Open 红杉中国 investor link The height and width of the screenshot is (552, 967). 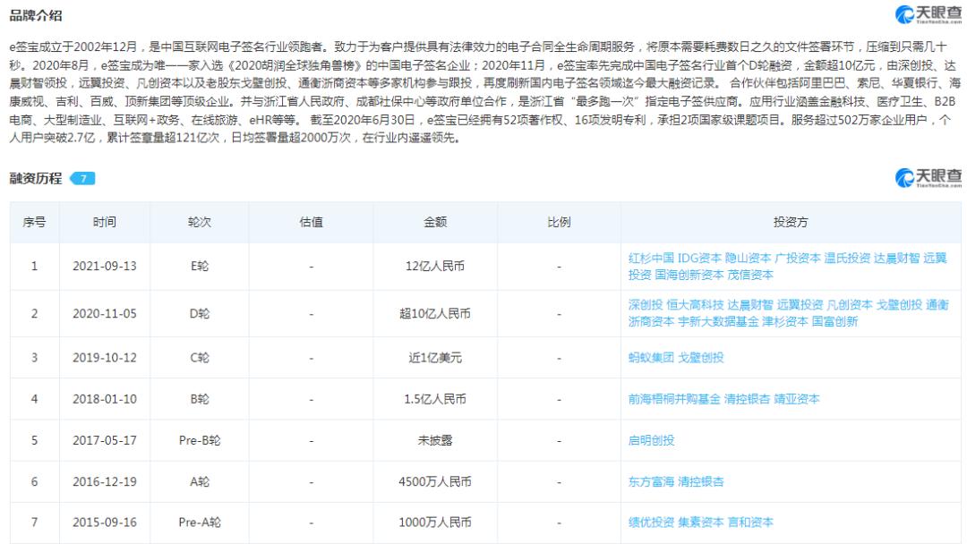pyautogui.click(x=651, y=259)
